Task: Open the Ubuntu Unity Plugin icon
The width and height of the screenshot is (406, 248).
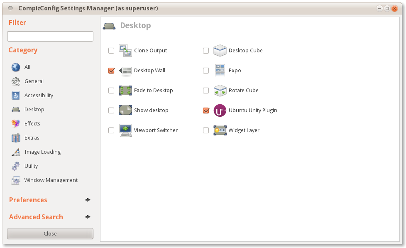Action: [220, 110]
